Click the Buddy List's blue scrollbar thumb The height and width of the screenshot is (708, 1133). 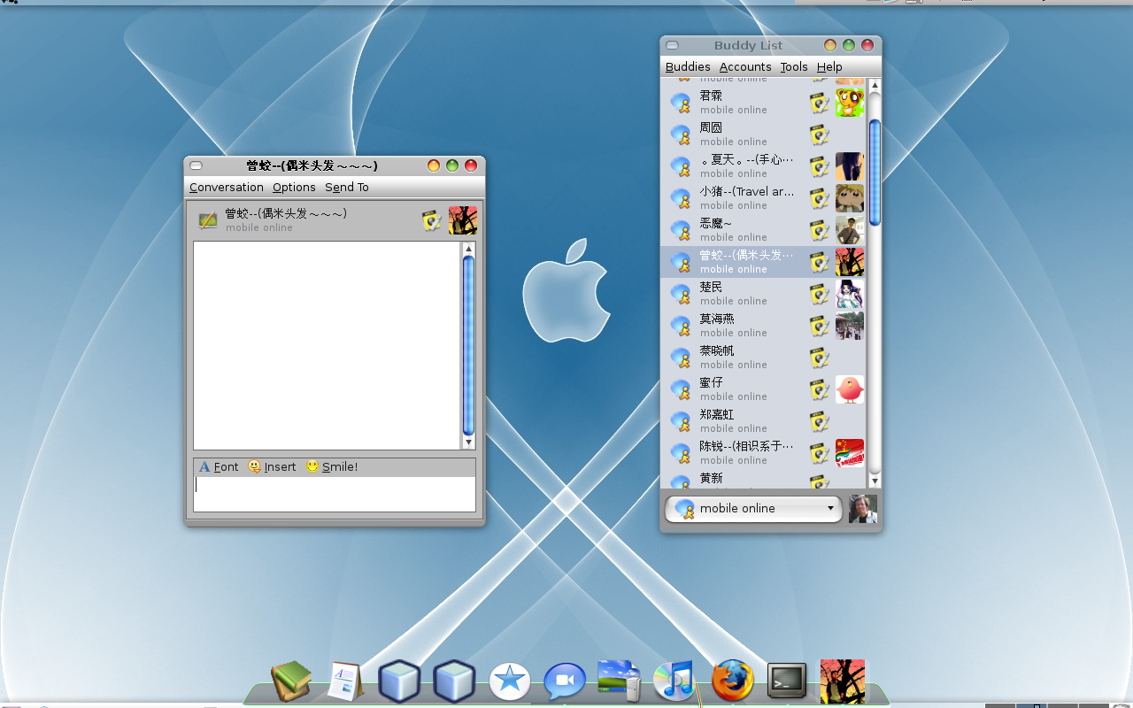click(x=875, y=173)
